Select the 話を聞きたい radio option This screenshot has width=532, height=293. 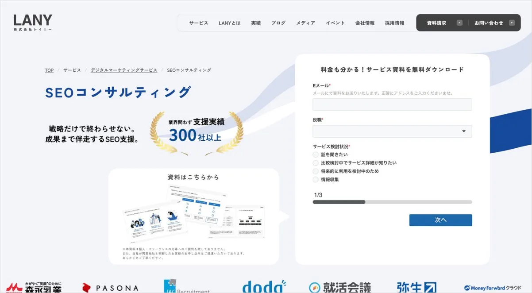pyautogui.click(x=316, y=154)
